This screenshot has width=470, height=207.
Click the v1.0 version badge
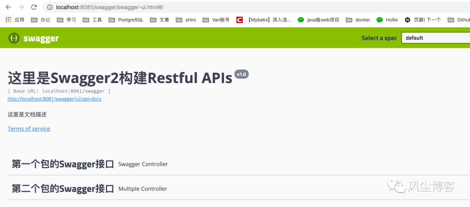[x=241, y=74]
